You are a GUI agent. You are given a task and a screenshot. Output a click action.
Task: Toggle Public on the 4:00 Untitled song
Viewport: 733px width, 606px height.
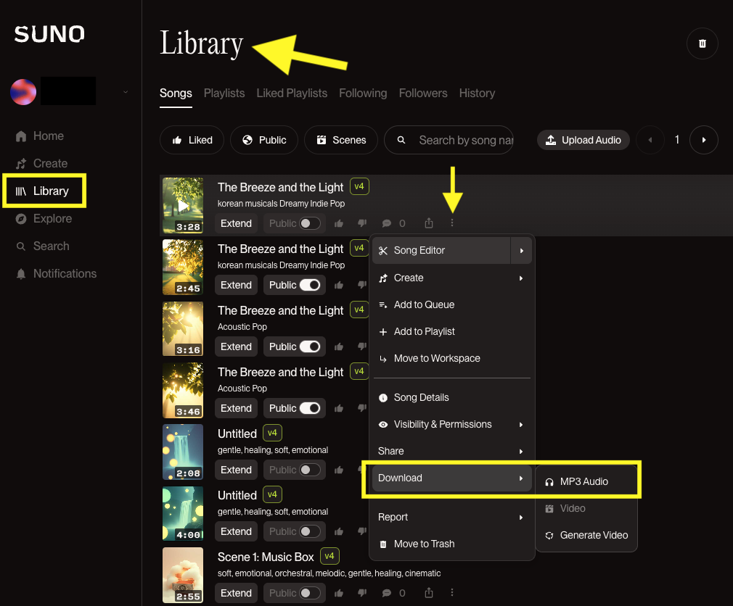click(310, 531)
